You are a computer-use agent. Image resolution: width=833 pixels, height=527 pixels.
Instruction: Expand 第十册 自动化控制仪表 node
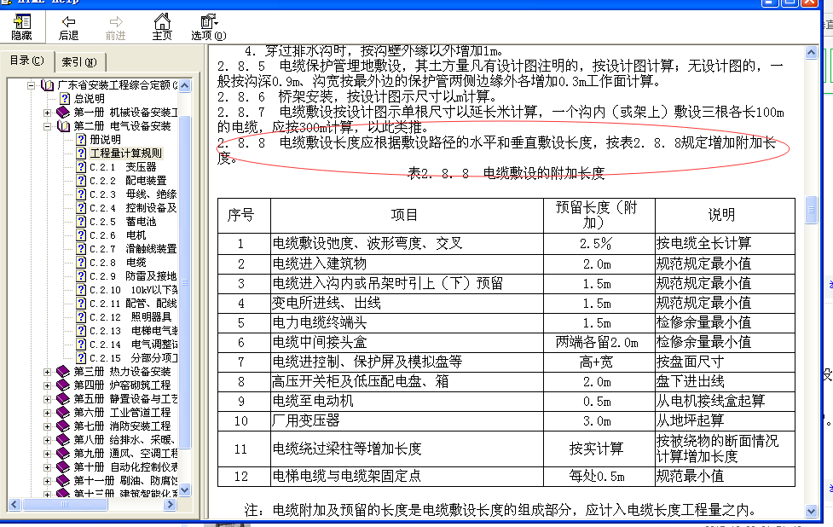pyautogui.click(x=47, y=467)
